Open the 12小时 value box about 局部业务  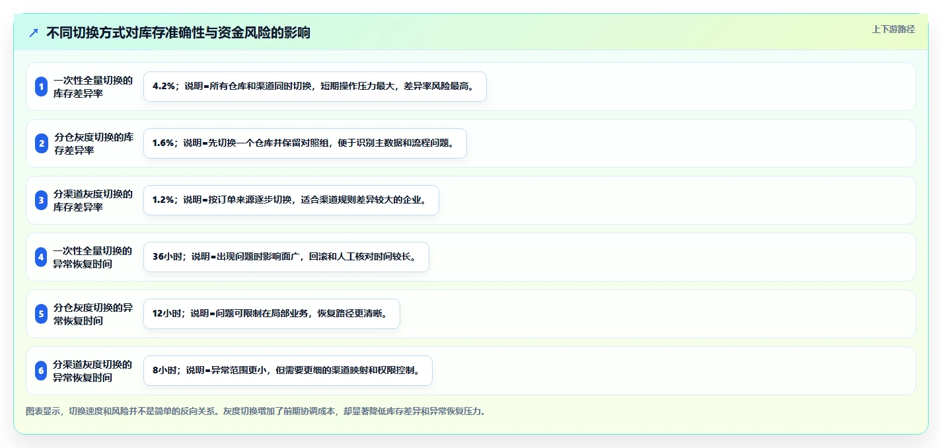[272, 314]
